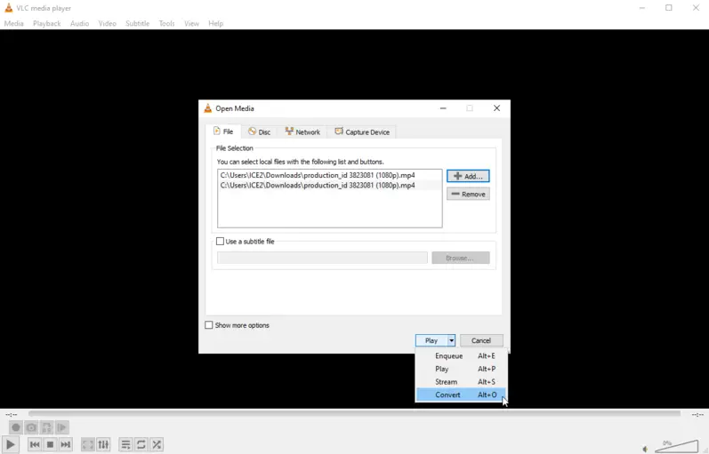Go to the previous media track

click(x=35, y=444)
